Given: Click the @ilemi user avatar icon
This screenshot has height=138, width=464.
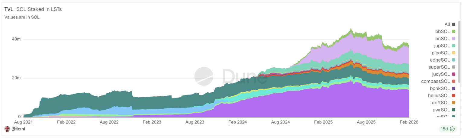Looking at the screenshot, I should (7, 129).
